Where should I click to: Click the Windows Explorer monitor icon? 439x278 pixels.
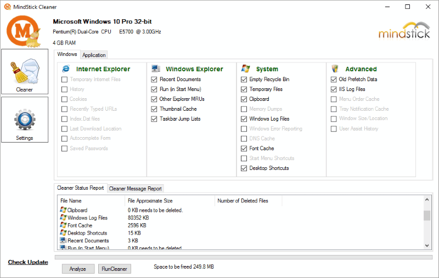tap(156, 69)
